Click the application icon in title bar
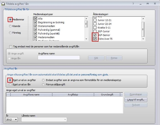Screen dimensions: 160x125 coord(3,4)
